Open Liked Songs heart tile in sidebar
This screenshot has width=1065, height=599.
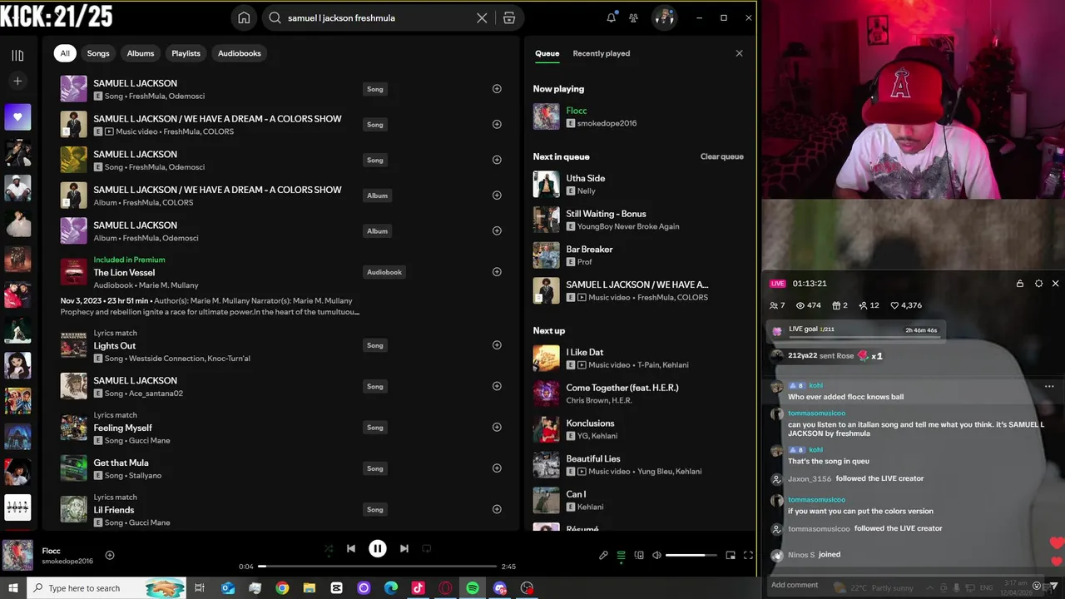[17, 117]
